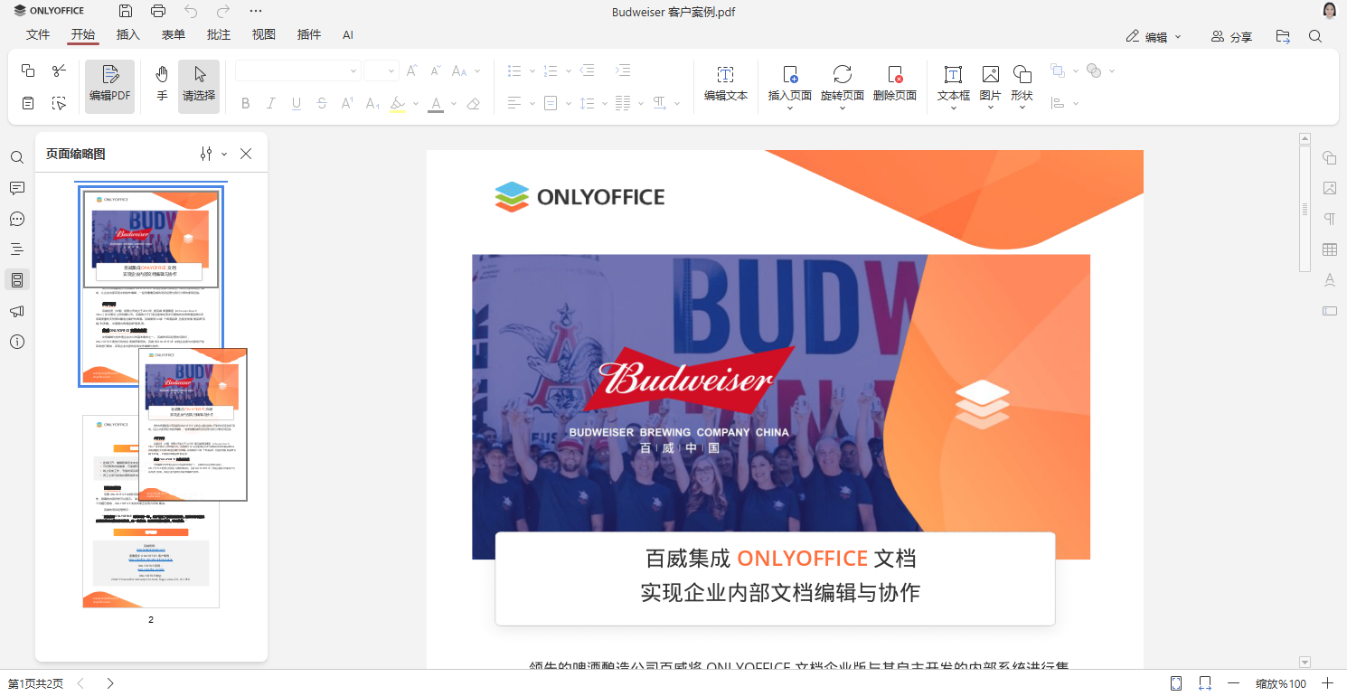1347x696 pixels.
Task: Open the feedback megaphone icon
Action: pyautogui.click(x=17, y=311)
